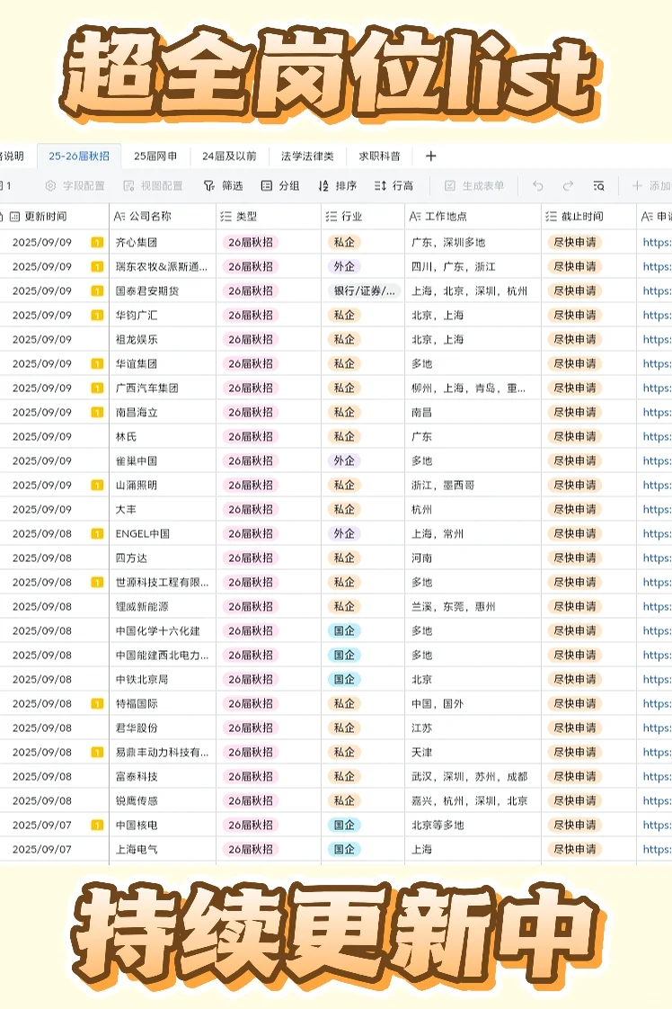Image resolution: width=672 pixels, height=1009 pixels.
Task: Click the 工作地点 column header
Action: click(473, 216)
